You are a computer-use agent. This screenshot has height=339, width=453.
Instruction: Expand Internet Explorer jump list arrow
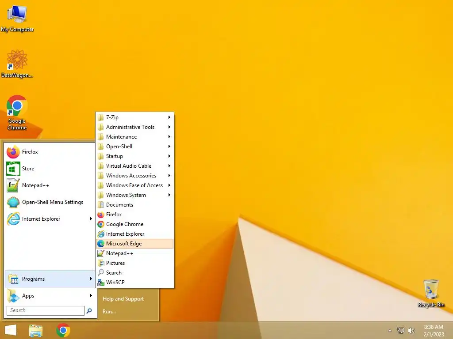click(91, 219)
